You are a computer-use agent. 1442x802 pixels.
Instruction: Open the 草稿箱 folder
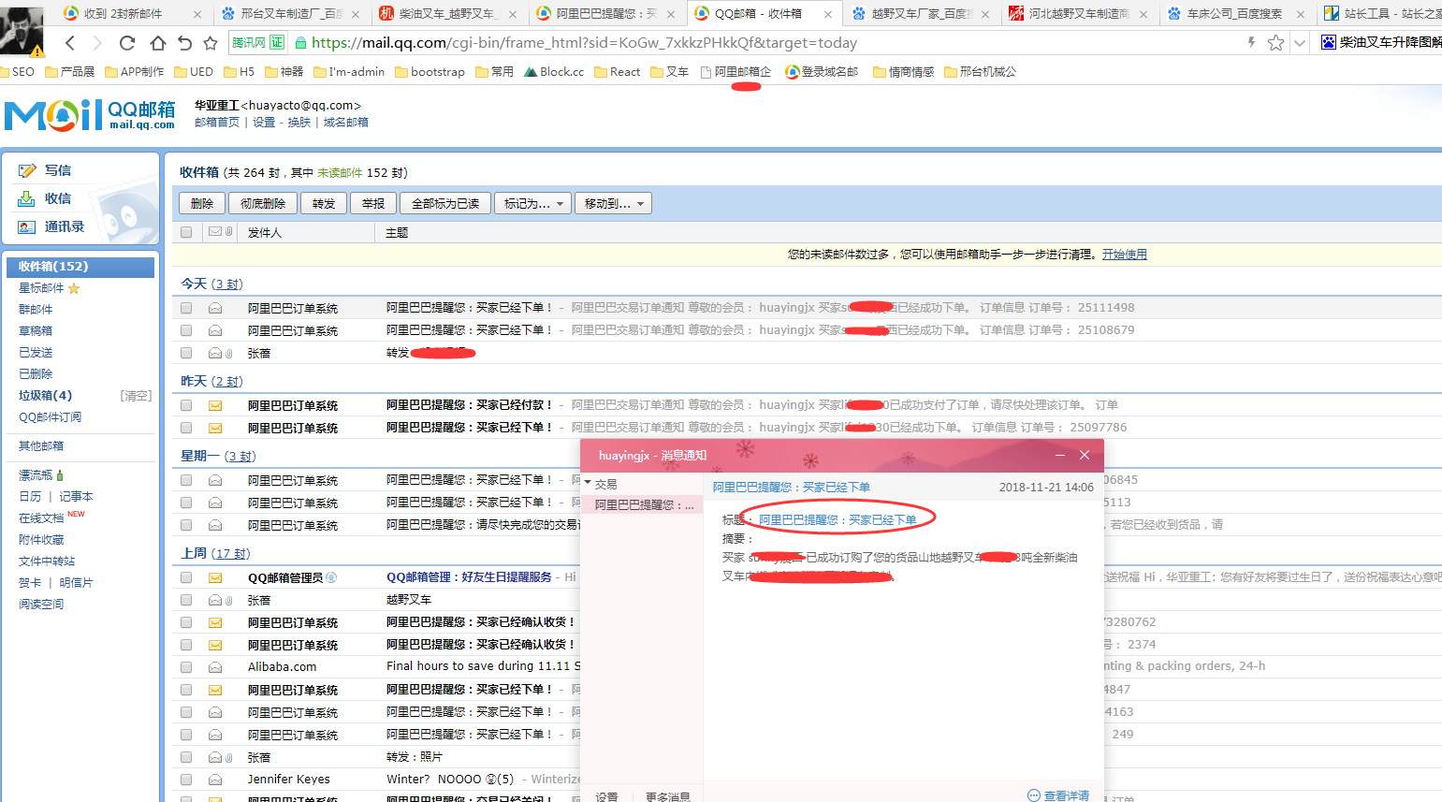tap(36, 331)
